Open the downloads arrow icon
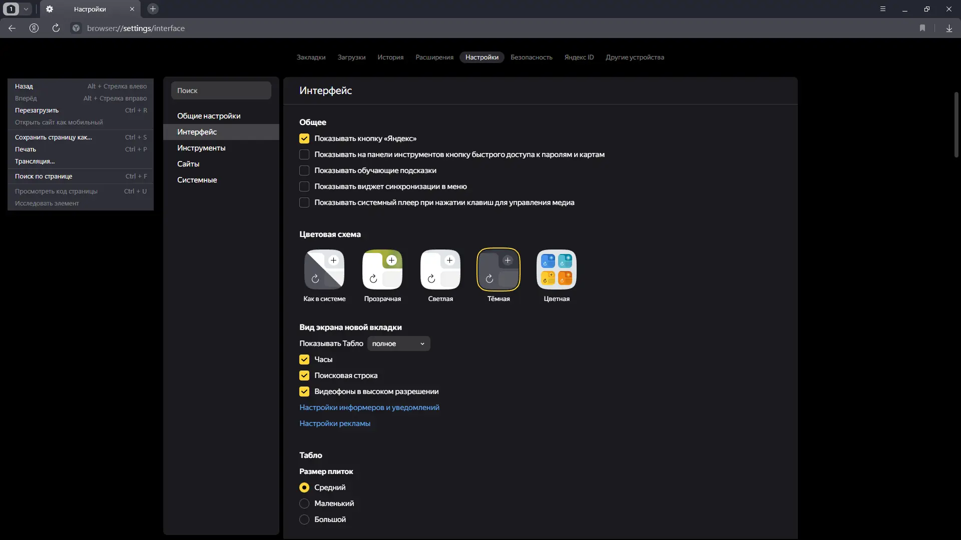Viewport: 961px width, 540px height. [x=949, y=28]
